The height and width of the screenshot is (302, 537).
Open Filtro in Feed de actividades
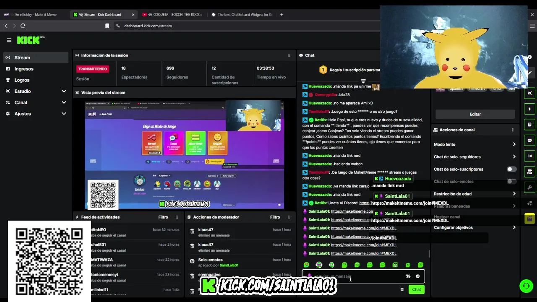pyautogui.click(x=163, y=217)
